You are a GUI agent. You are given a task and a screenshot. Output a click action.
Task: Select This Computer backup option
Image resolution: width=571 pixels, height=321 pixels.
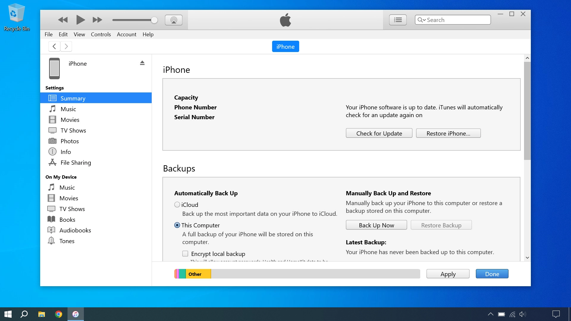[x=177, y=225]
